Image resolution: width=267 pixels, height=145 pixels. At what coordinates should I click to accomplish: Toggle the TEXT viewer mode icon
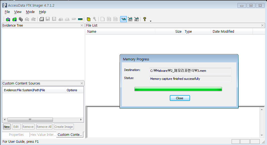(x=130, y=19)
